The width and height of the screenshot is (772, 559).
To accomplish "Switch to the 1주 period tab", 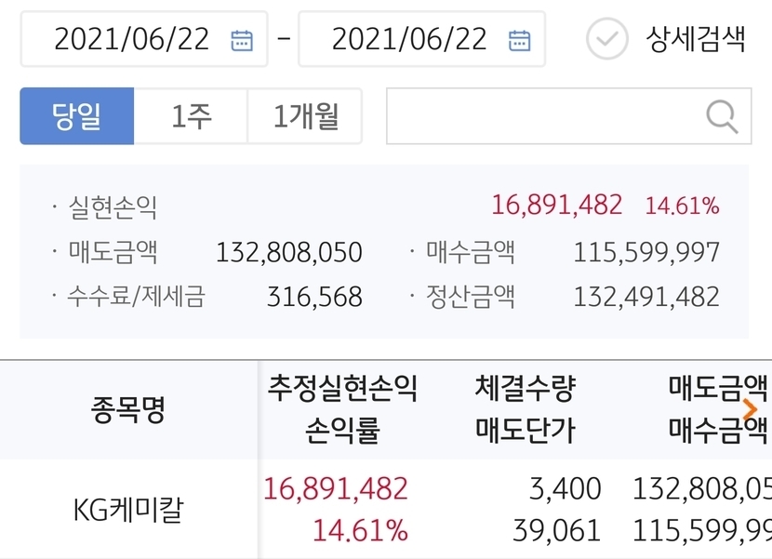I will [192, 116].
